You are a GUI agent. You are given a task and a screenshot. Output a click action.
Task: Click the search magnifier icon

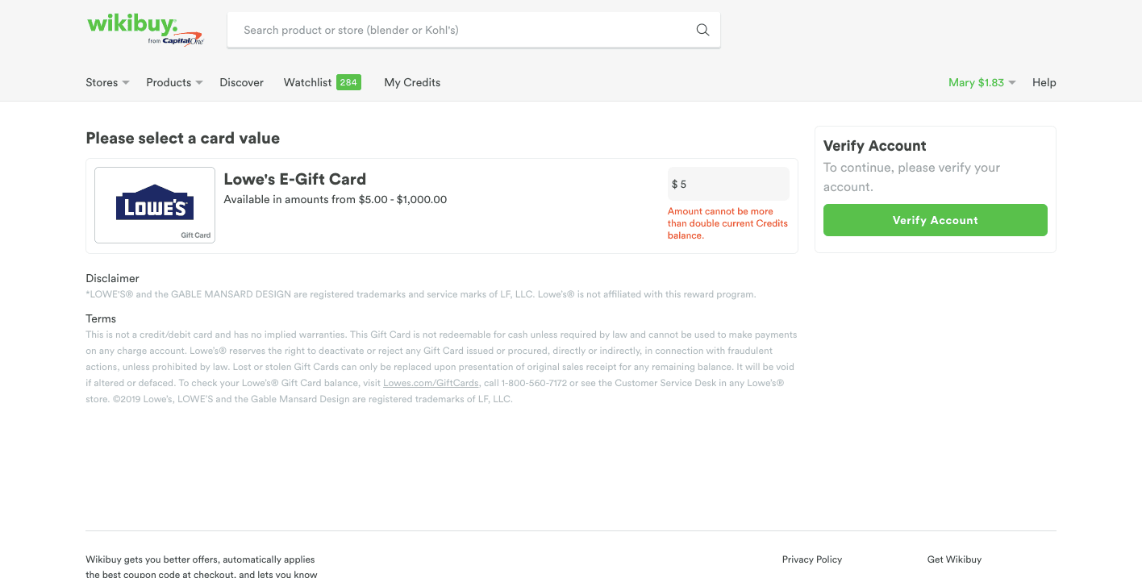click(702, 30)
